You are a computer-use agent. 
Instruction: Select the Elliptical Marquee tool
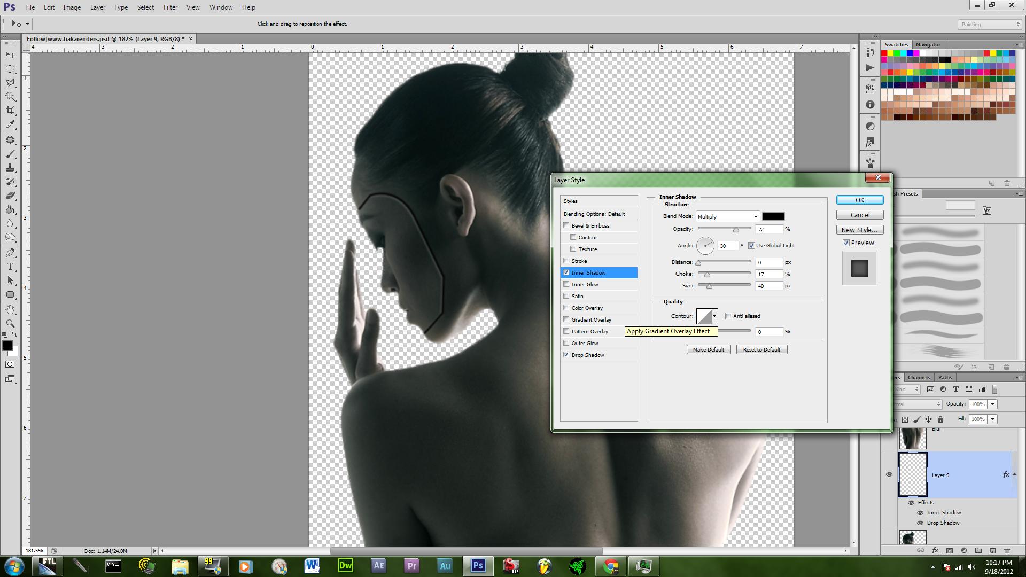(x=10, y=69)
